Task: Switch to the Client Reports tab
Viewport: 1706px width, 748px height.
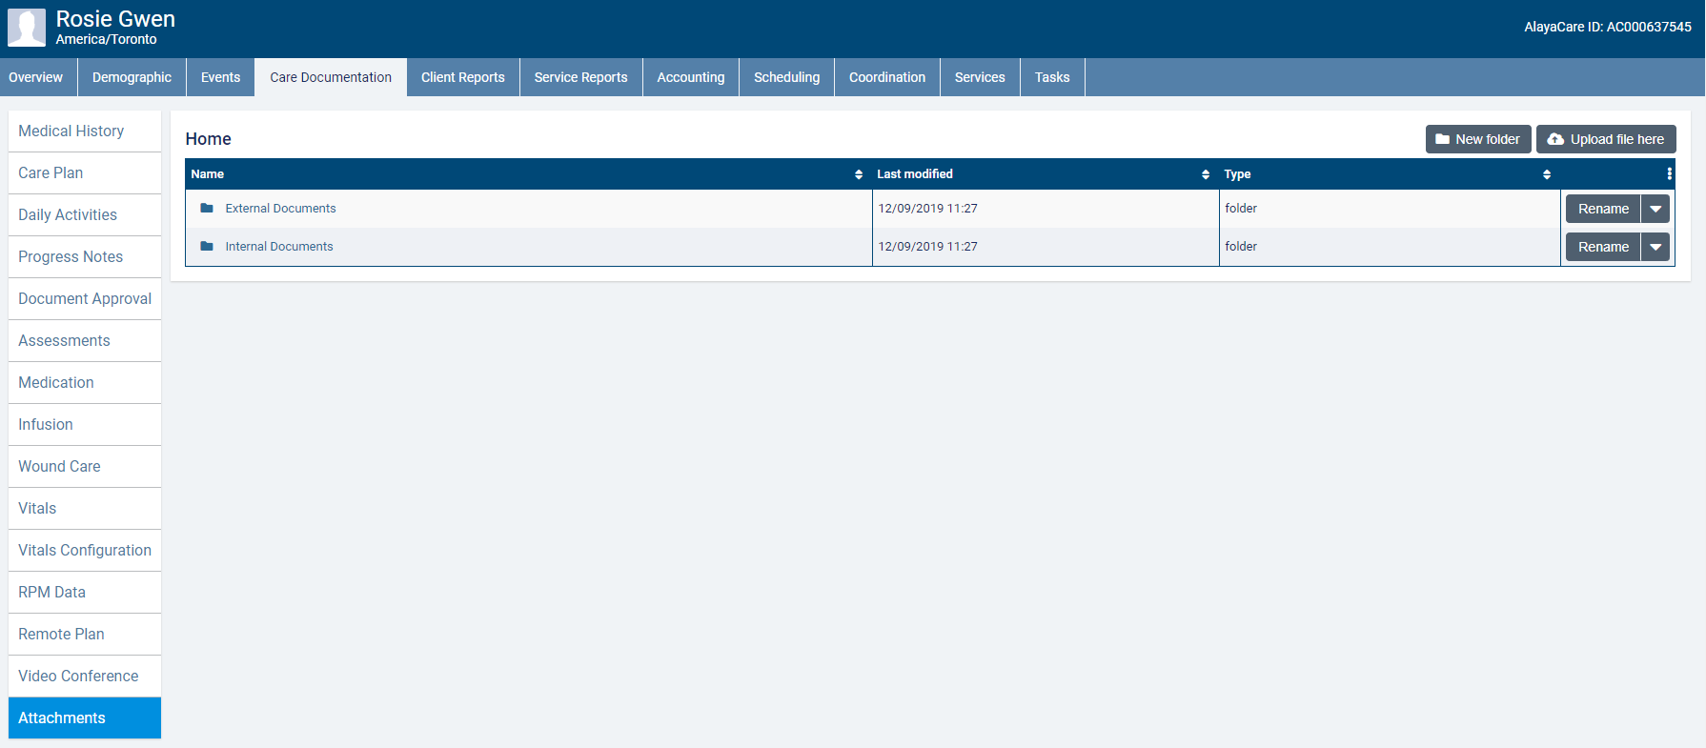Action: 463,77
